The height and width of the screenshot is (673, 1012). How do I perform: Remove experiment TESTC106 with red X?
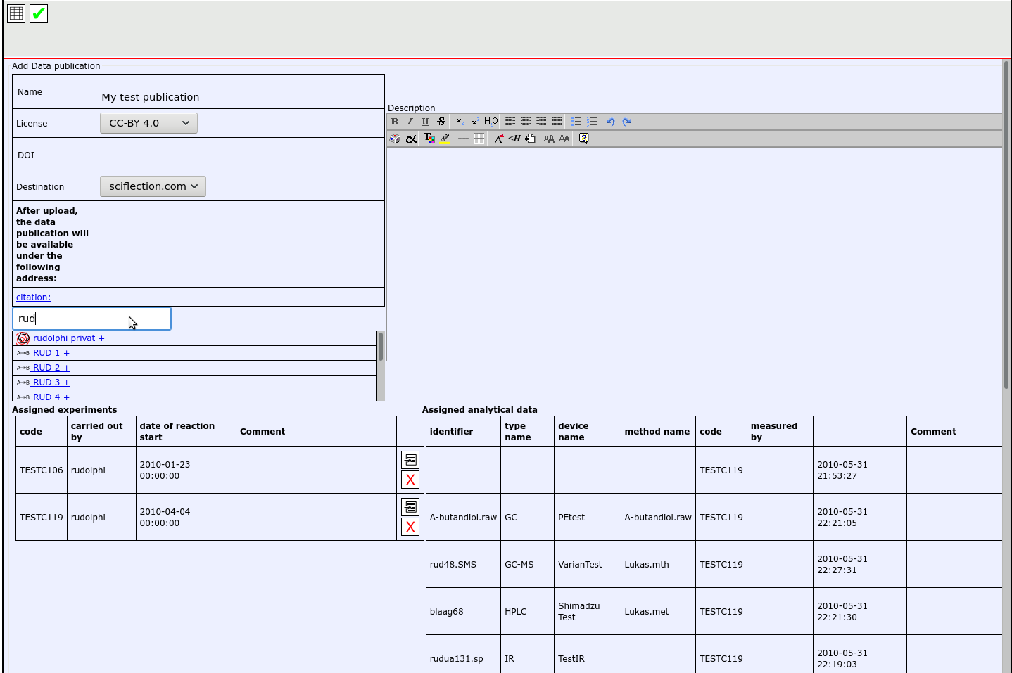[410, 480]
